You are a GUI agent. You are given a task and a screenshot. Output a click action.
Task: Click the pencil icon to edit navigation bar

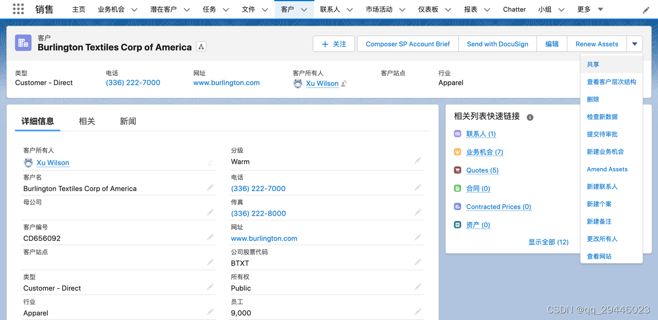[646, 10]
